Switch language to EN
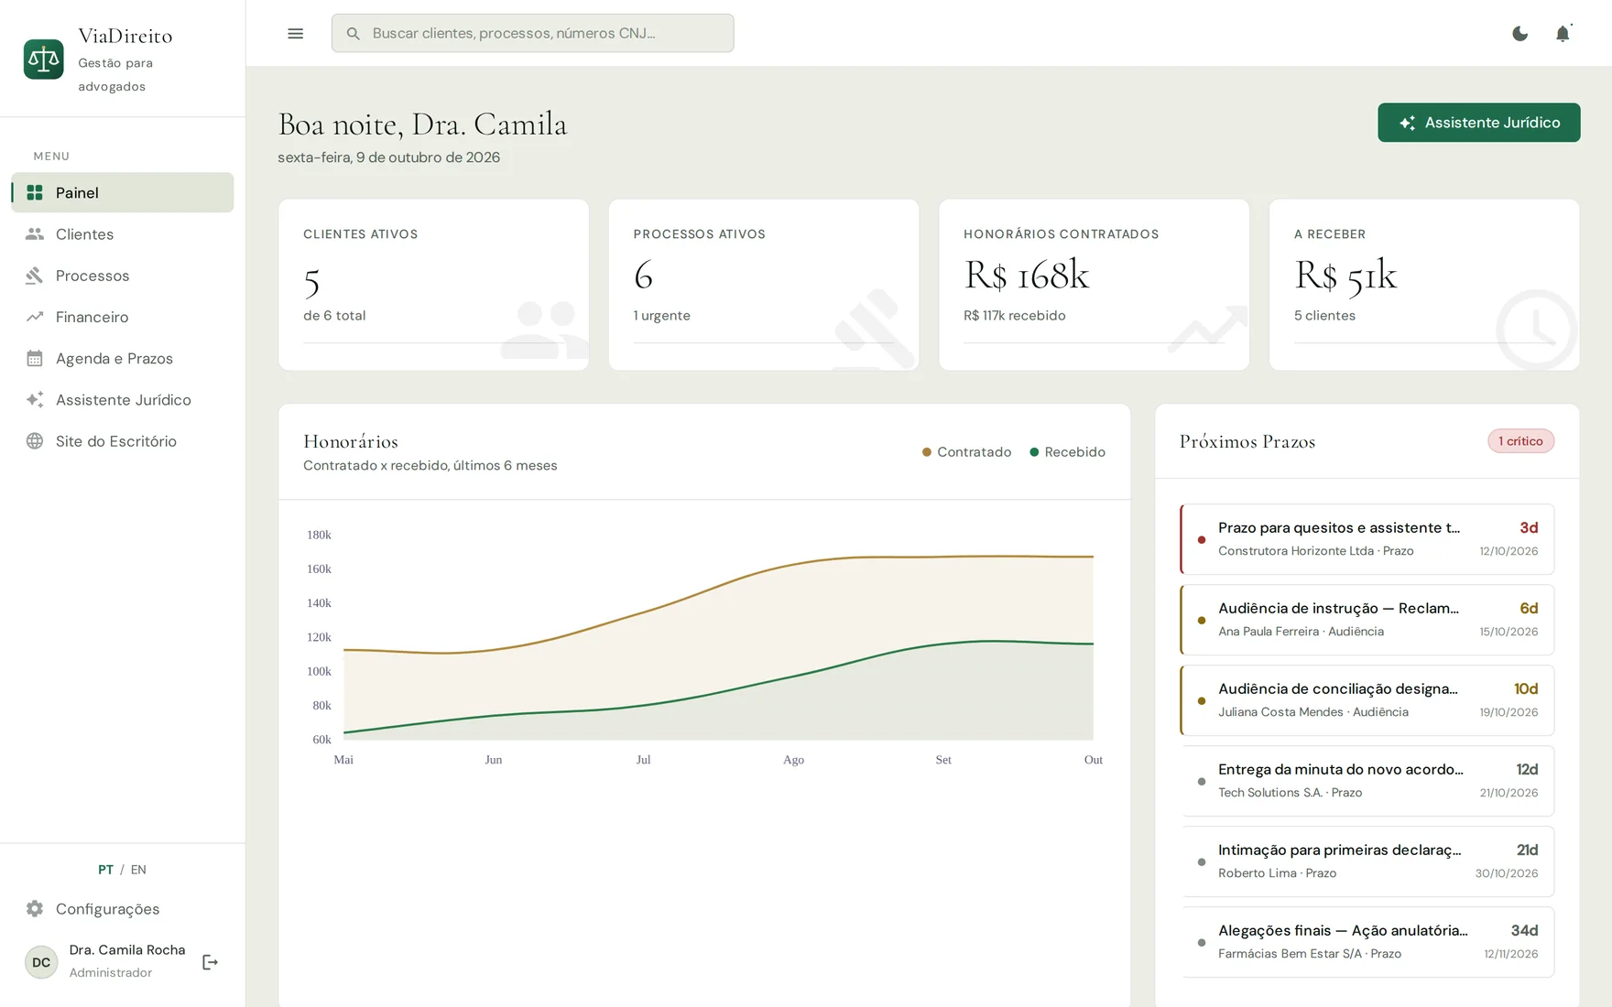The width and height of the screenshot is (1612, 1007). pyautogui.click(x=138, y=870)
